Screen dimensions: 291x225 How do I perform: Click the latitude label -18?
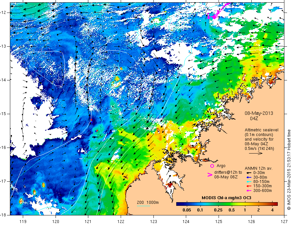pos(3,215)
